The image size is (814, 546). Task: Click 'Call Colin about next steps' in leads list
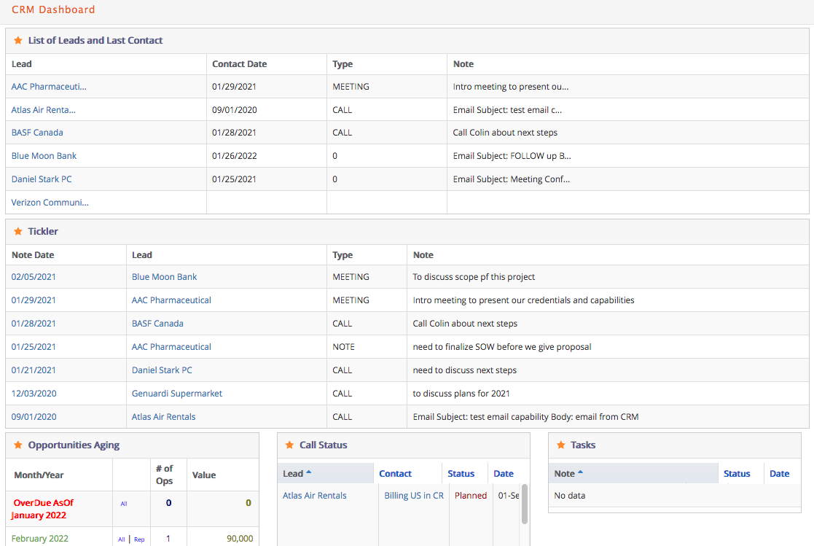(505, 133)
